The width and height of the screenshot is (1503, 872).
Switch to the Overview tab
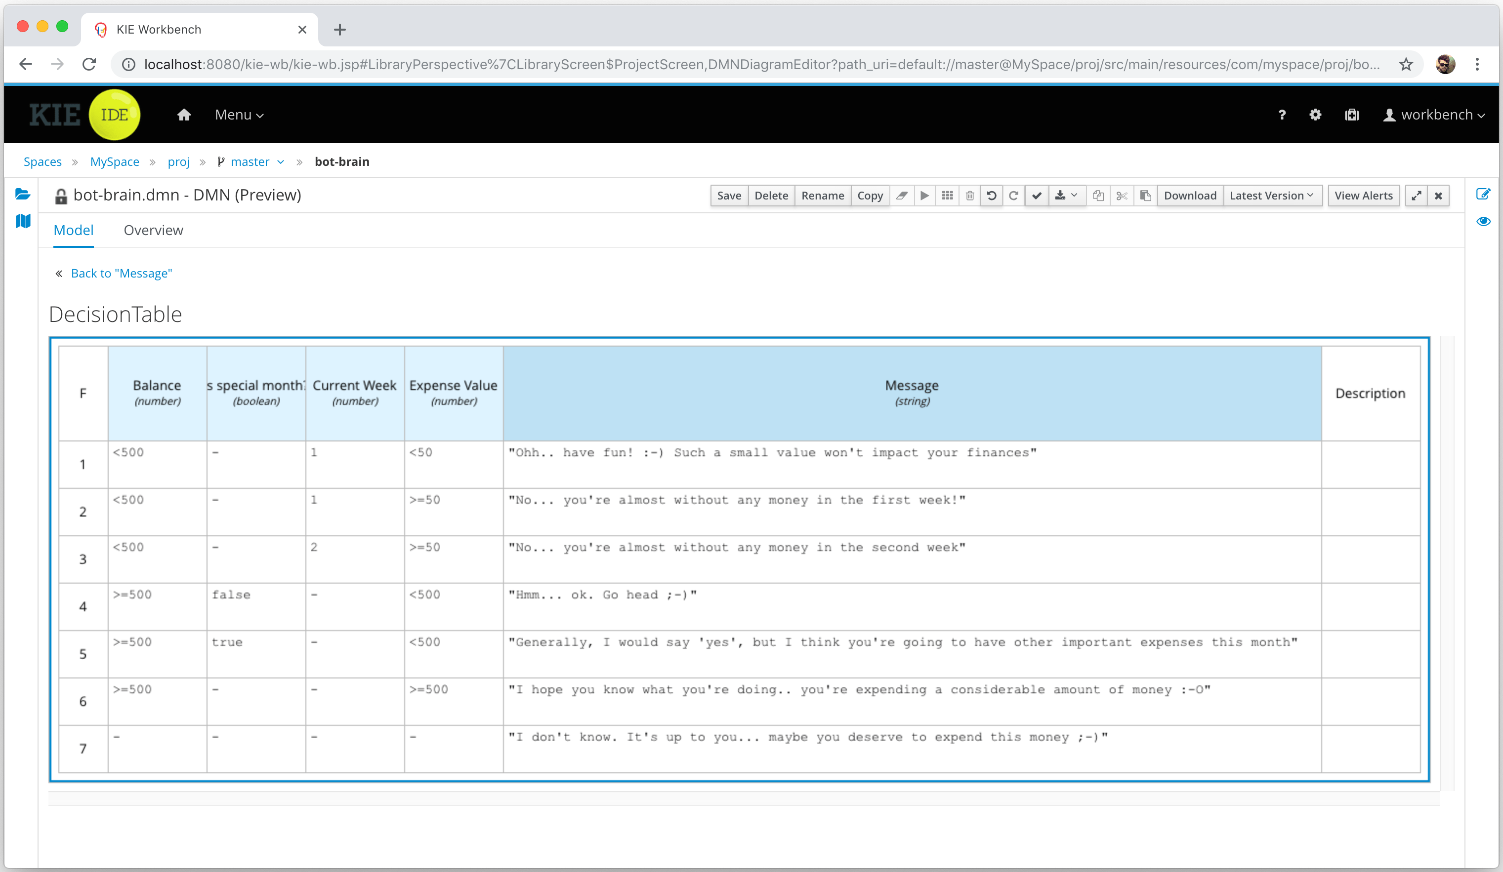(153, 230)
